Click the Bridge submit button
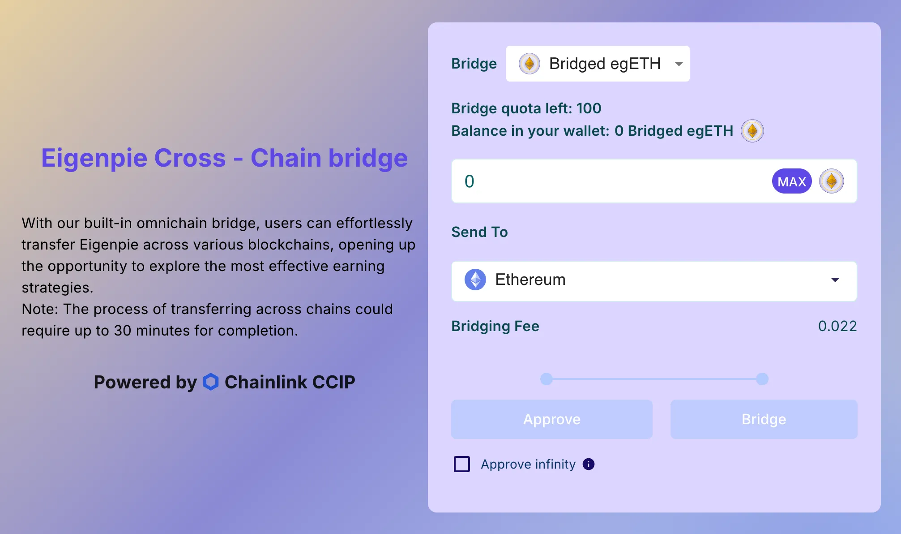Screen dimensions: 901x534 (x=764, y=419)
